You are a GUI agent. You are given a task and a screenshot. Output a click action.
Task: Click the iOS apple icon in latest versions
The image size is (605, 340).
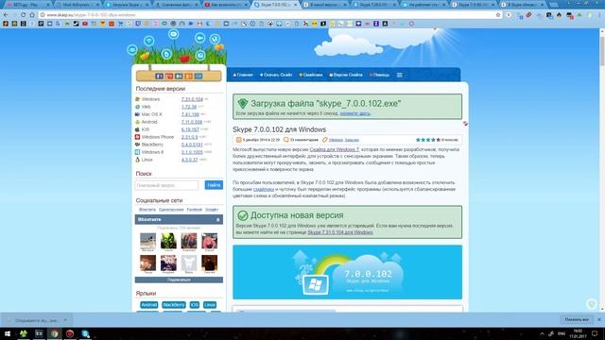click(137, 129)
